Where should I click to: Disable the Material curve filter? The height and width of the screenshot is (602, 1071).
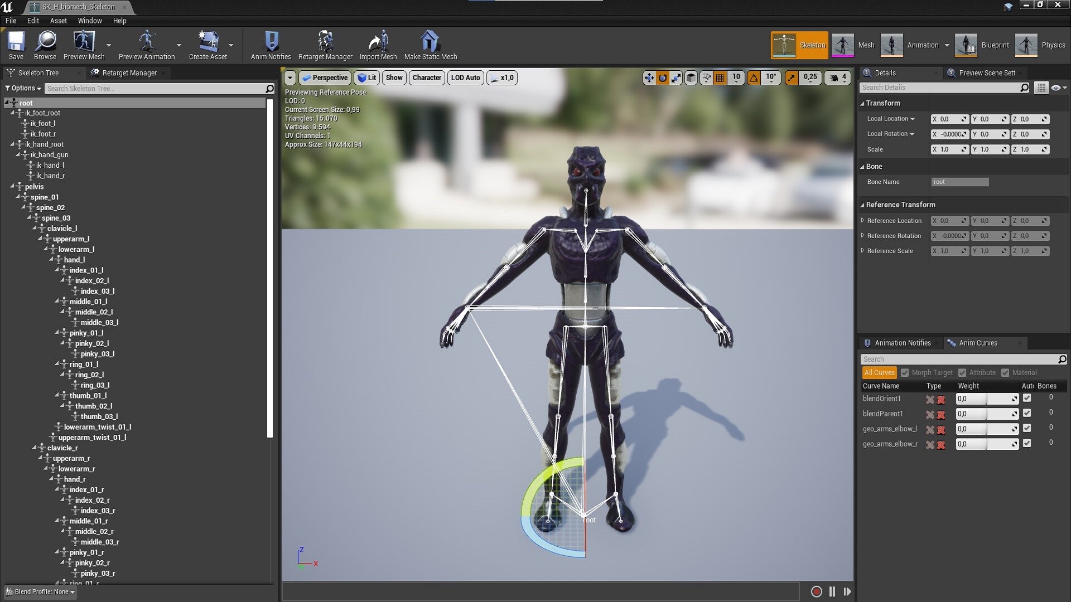point(1006,372)
